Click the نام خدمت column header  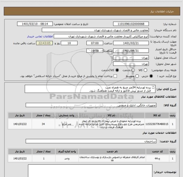tap(112, 152)
